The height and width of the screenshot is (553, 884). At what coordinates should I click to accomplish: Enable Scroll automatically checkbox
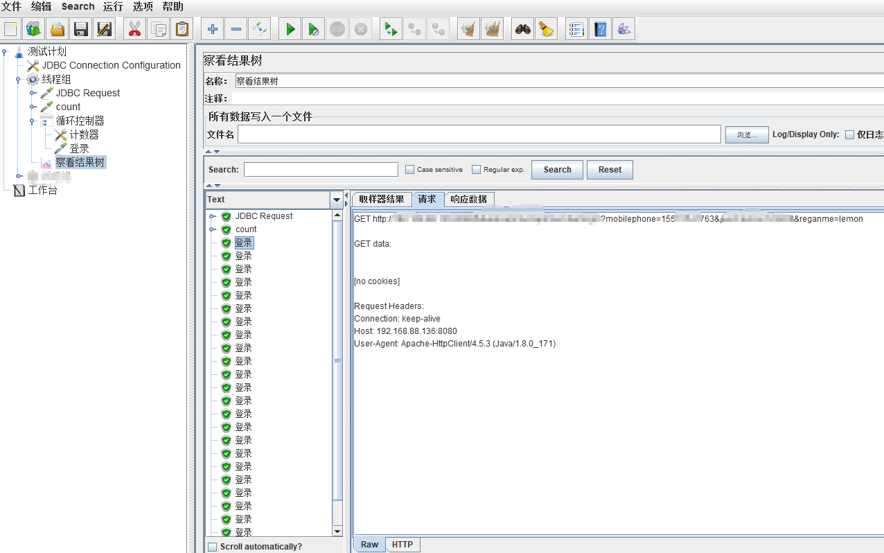(213, 547)
